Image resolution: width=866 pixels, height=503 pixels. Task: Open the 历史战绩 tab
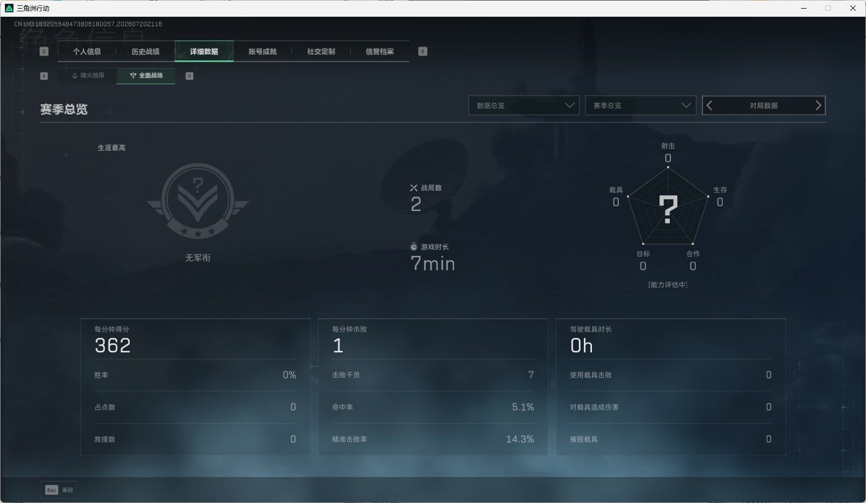pyautogui.click(x=145, y=51)
